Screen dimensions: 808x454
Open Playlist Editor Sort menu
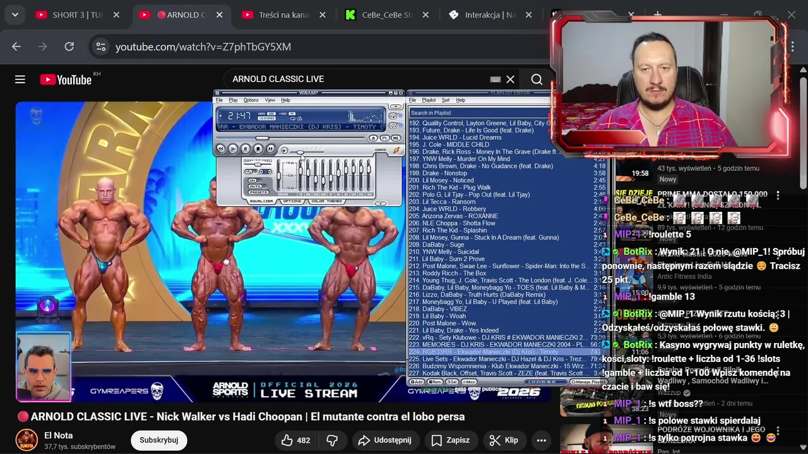tap(446, 100)
